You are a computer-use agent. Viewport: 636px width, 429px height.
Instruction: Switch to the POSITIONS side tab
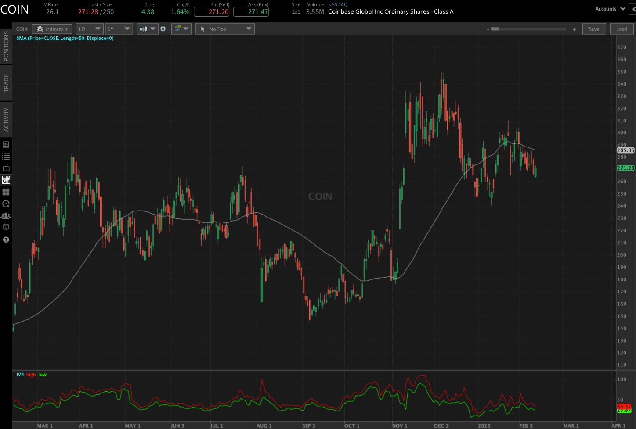click(6, 46)
